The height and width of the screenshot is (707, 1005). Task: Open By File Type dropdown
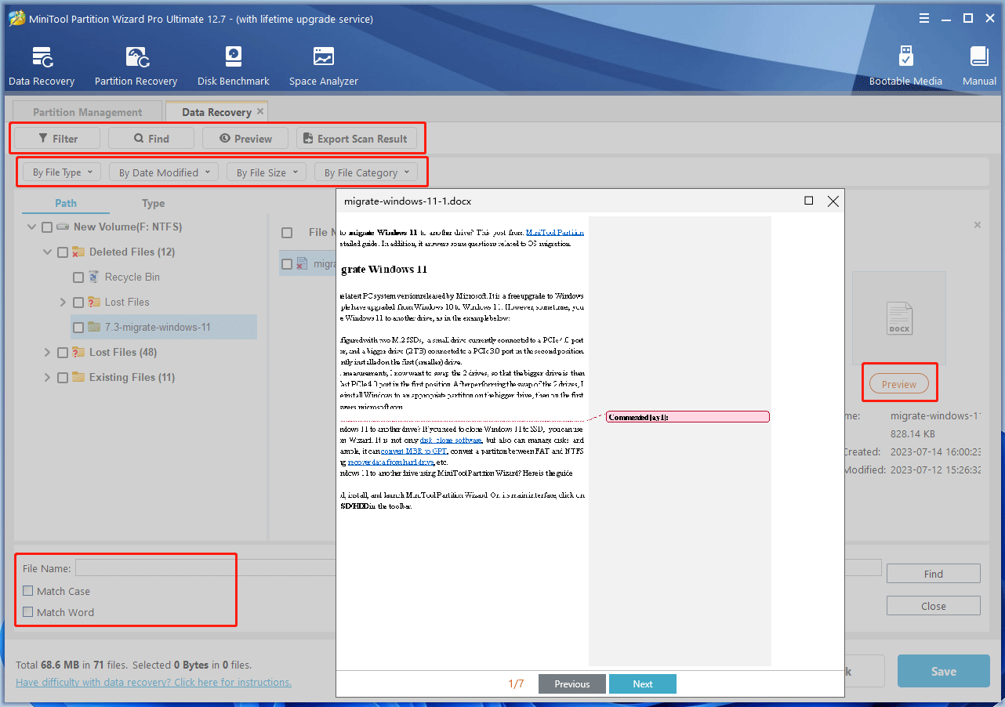pos(62,172)
